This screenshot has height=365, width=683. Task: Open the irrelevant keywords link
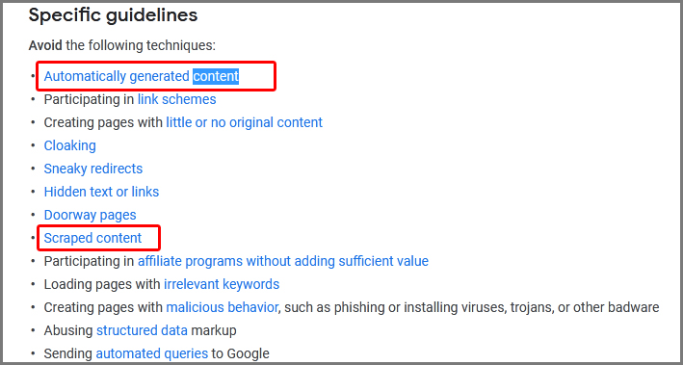pos(222,284)
